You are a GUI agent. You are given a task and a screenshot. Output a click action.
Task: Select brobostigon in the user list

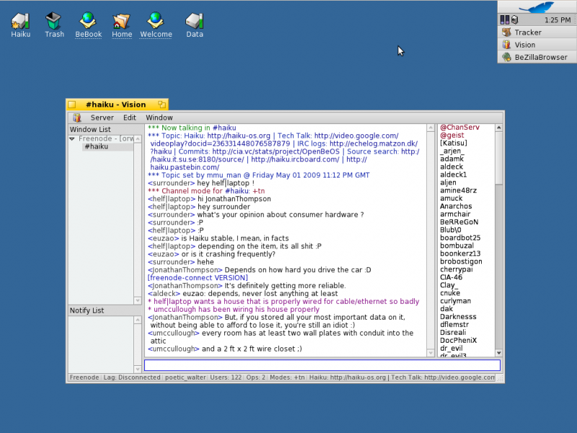(x=461, y=261)
